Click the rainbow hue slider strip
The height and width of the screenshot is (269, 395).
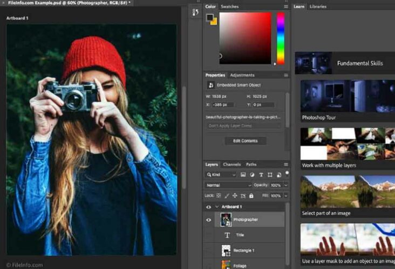(x=281, y=38)
